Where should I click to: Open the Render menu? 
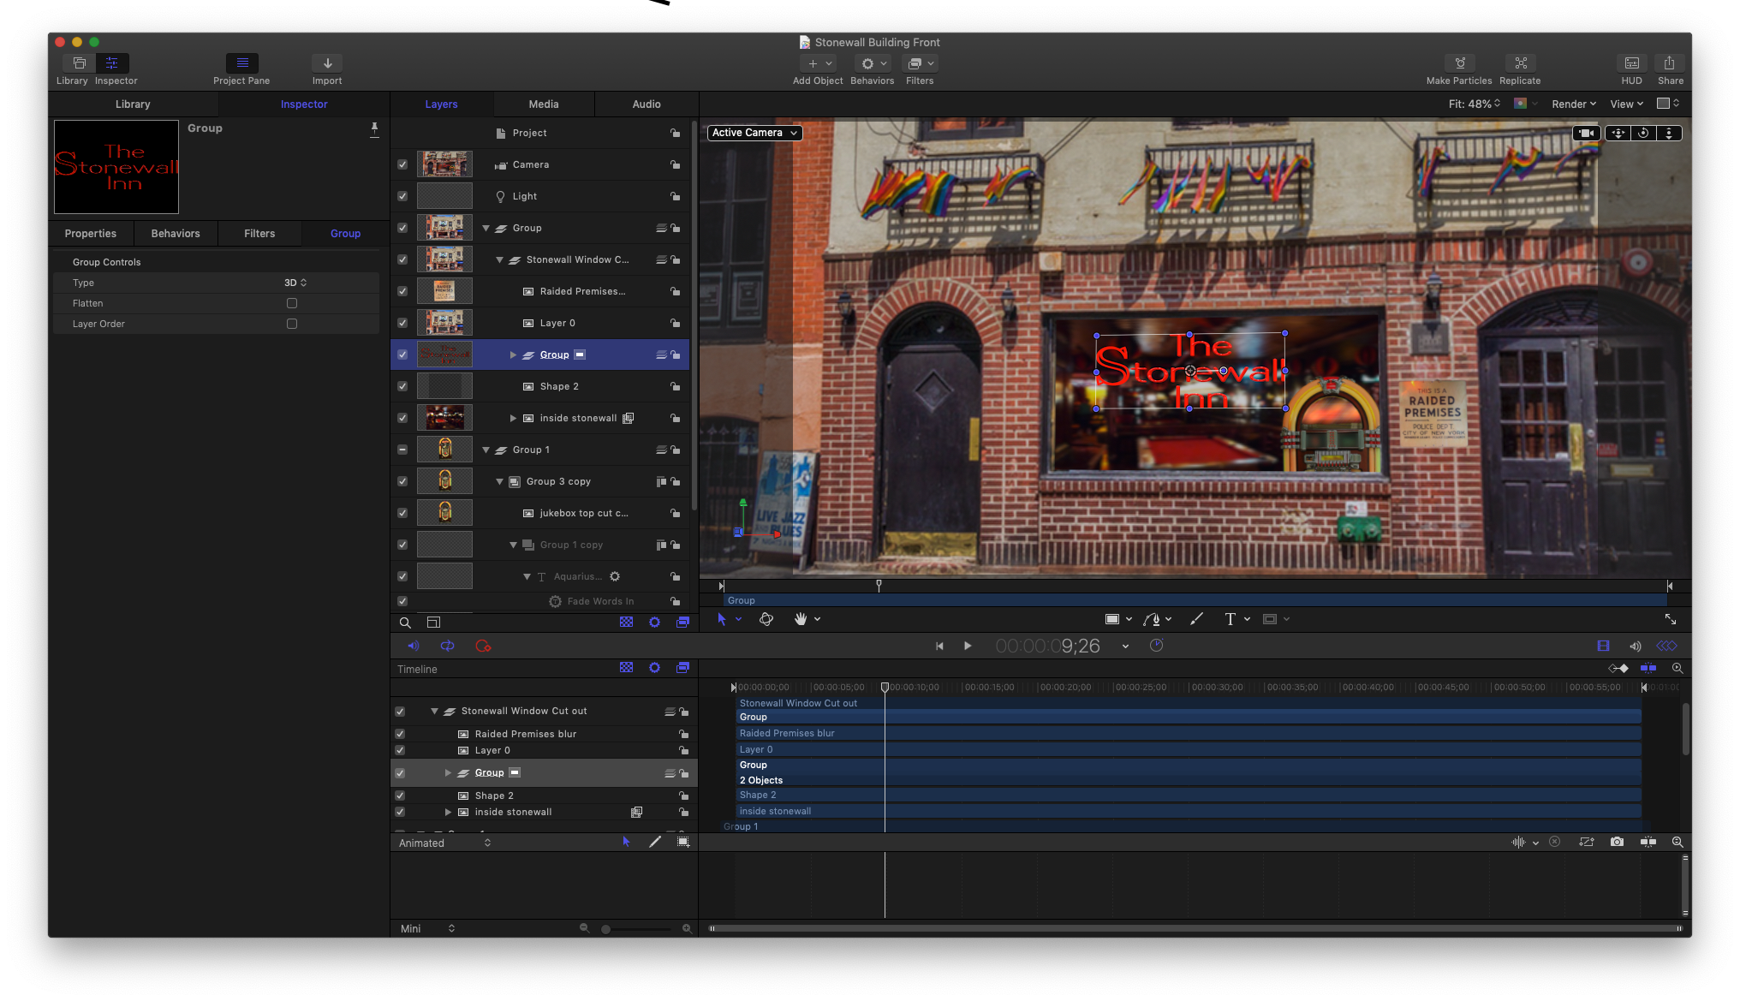coord(1573,104)
